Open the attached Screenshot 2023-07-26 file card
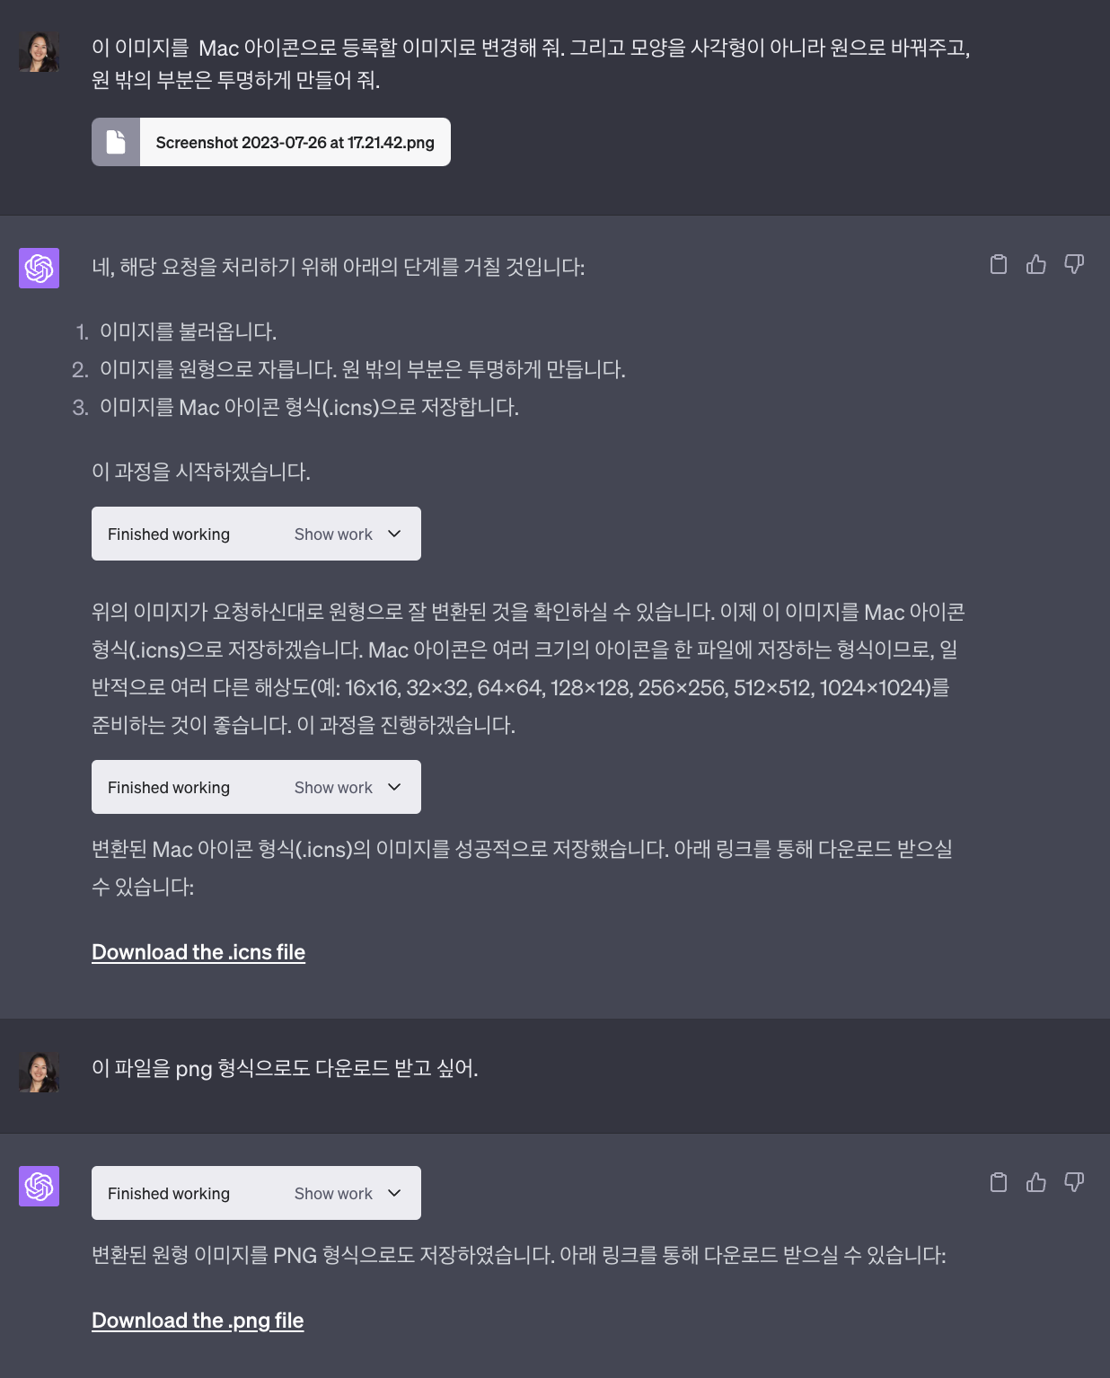The height and width of the screenshot is (1378, 1110). point(271,141)
